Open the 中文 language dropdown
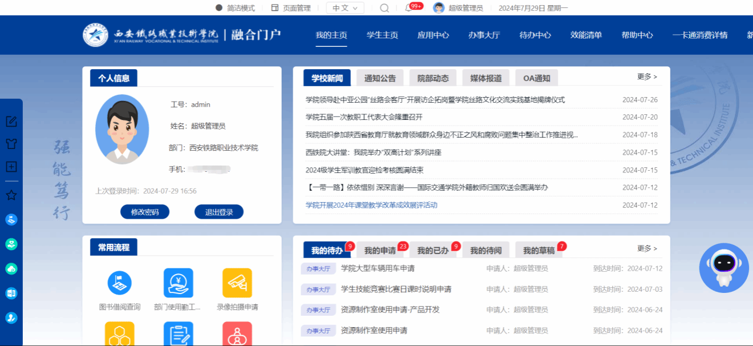 [x=345, y=8]
